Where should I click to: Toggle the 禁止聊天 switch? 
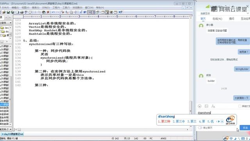coord(200,128)
